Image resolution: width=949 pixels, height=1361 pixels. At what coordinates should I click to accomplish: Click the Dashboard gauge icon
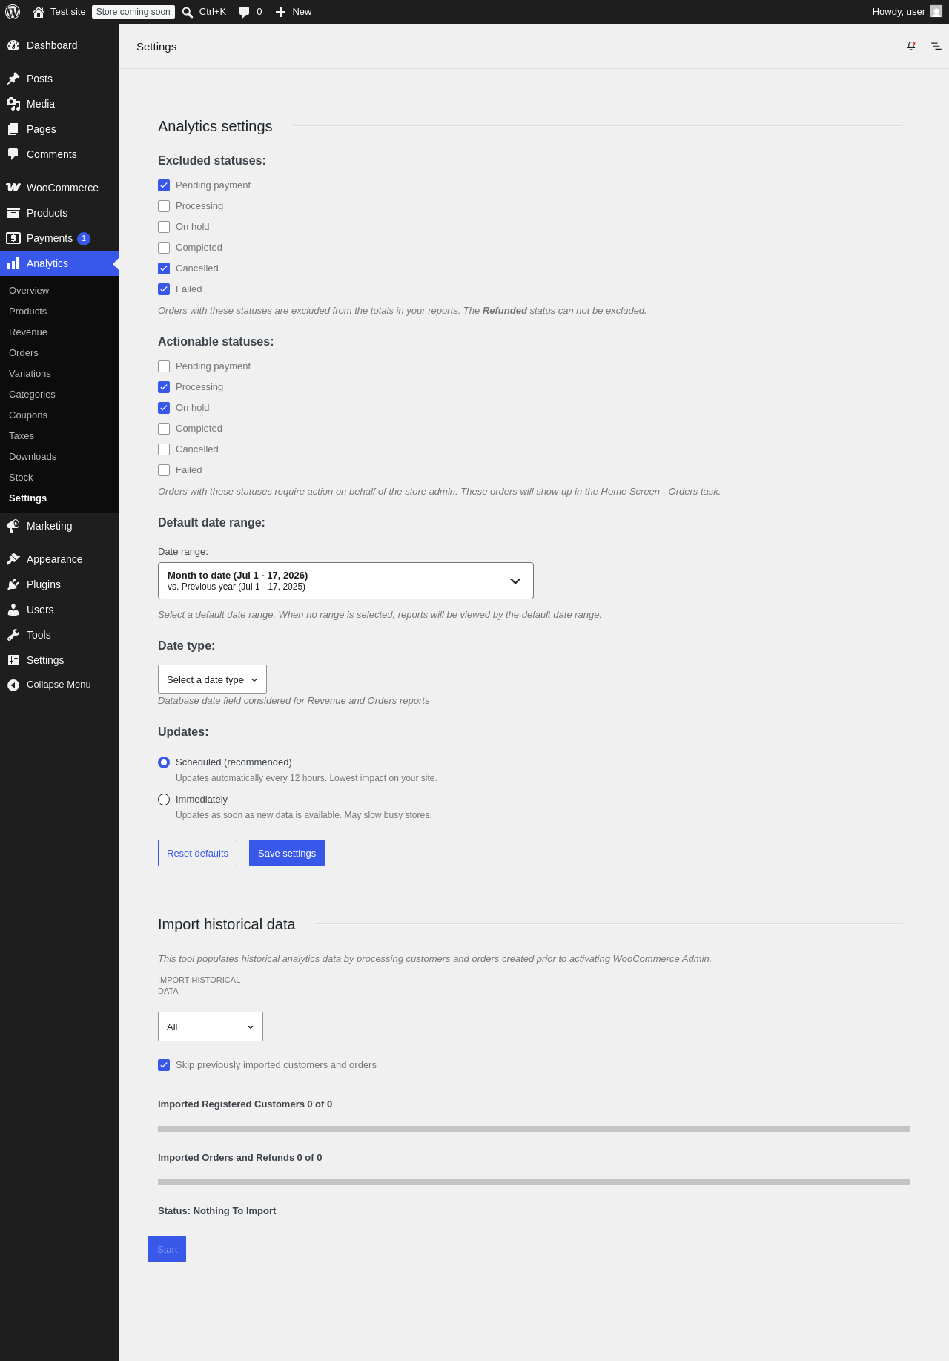tap(13, 45)
